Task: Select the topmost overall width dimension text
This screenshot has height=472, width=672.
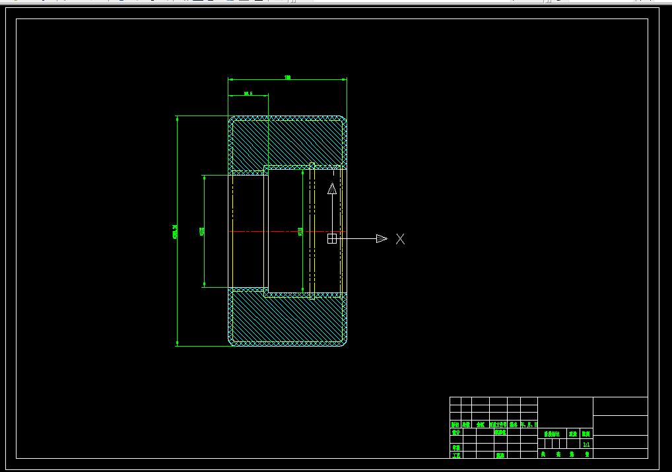Action: click(x=287, y=78)
